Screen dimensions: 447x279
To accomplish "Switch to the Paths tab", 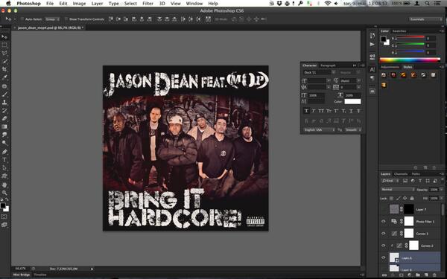I will [x=416, y=174].
